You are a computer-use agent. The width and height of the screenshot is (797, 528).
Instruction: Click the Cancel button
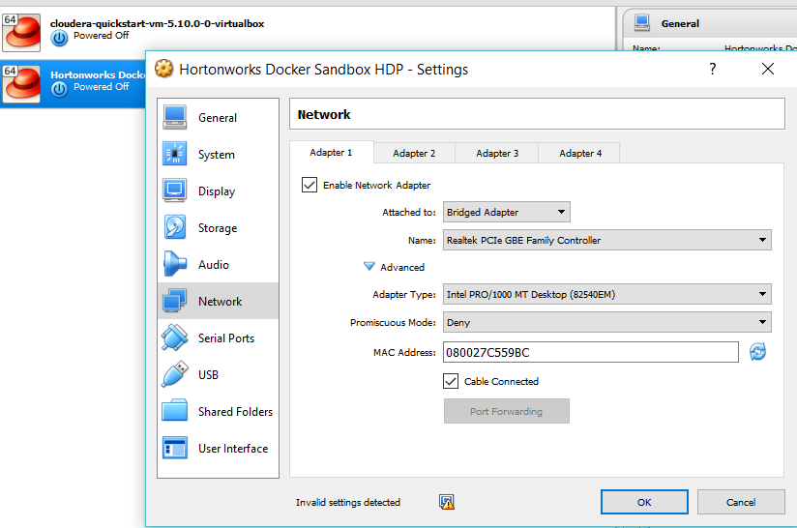pos(741,502)
